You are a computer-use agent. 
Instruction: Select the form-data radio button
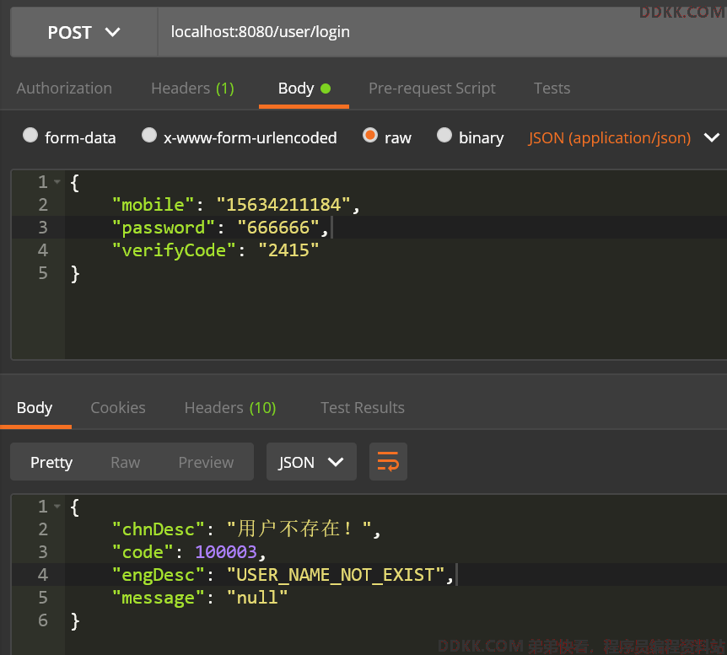[x=30, y=136]
